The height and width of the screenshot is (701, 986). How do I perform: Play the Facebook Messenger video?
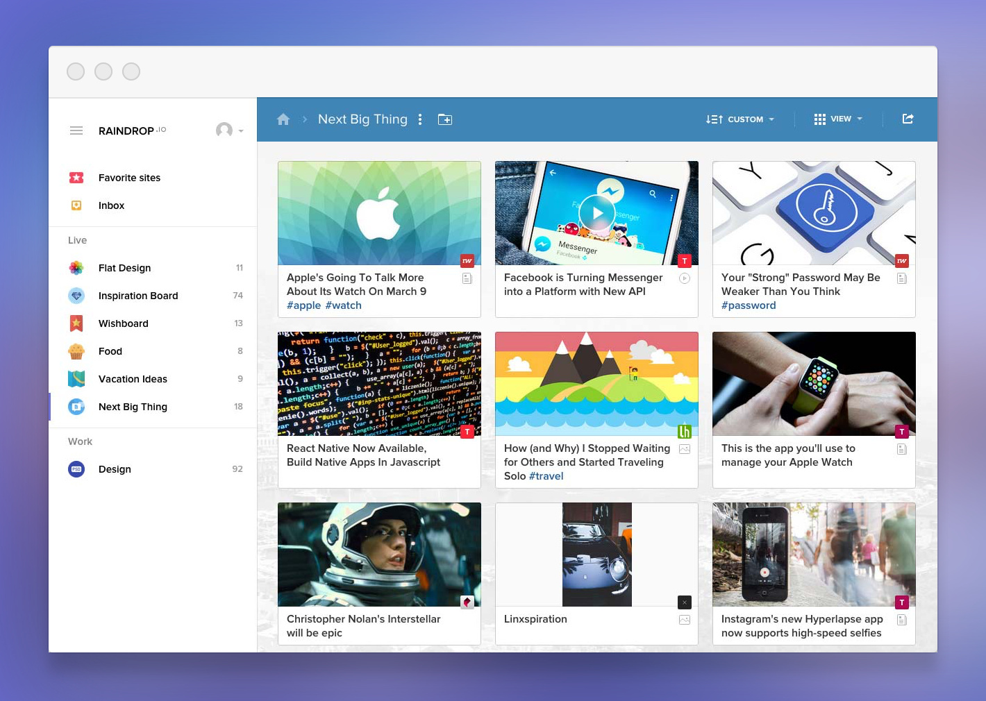[597, 213]
